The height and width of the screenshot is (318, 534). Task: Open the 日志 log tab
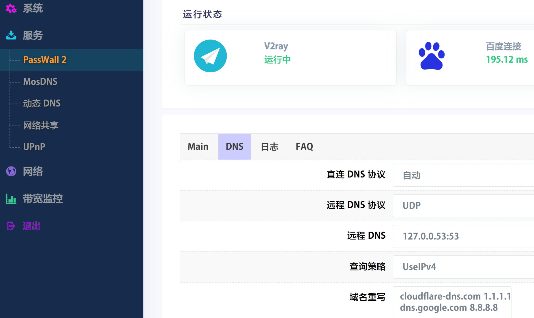tap(269, 147)
